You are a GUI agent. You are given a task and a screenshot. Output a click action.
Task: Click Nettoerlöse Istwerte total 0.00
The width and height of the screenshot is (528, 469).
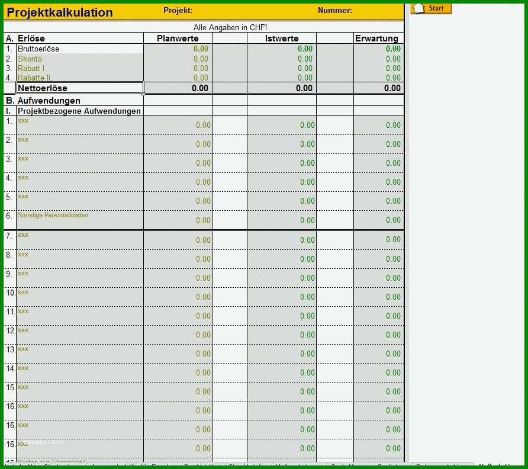tap(304, 88)
